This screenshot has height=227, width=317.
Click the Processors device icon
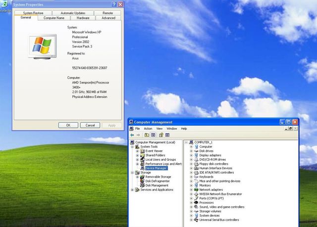click(x=196, y=203)
